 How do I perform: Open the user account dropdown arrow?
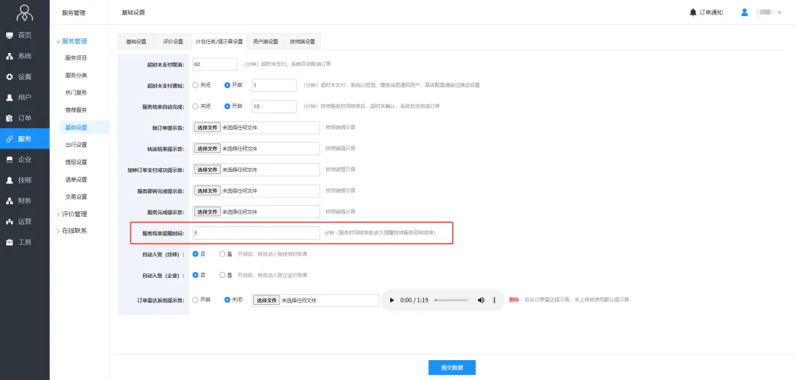coord(780,12)
